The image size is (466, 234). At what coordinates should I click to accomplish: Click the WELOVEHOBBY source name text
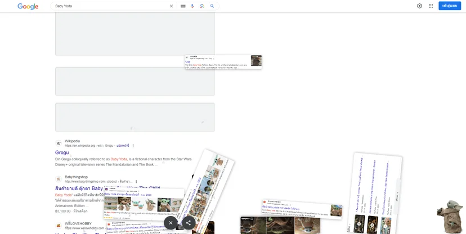pos(78,224)
